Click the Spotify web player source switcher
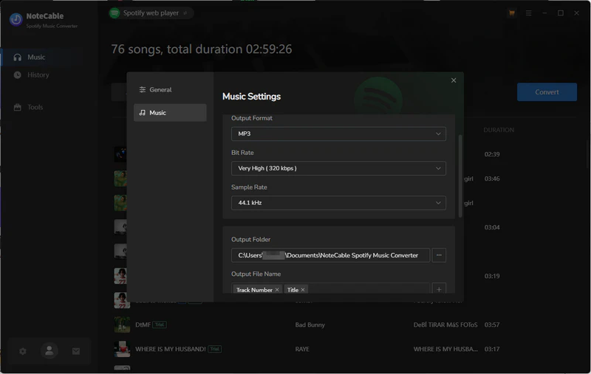 pos(151,13)
